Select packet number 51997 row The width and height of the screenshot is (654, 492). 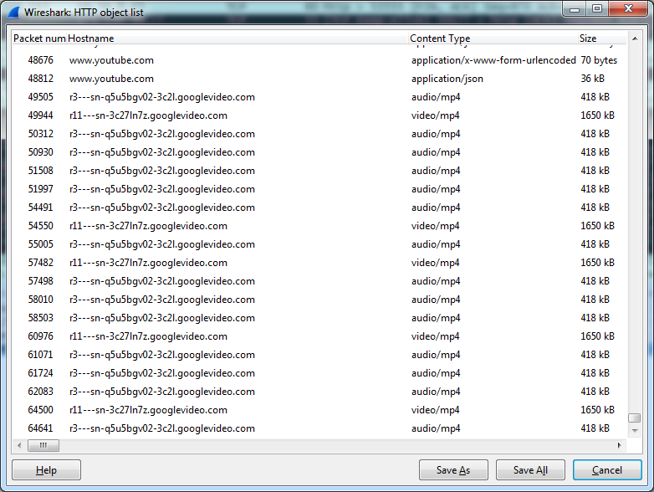pos(319,189)
